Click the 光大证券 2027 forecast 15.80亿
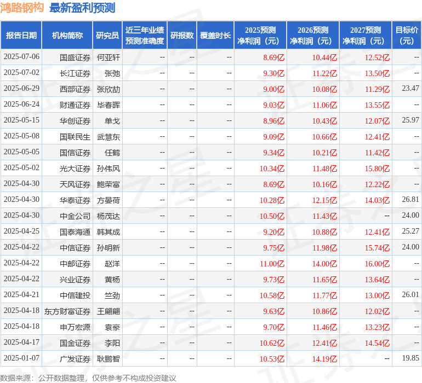The width and height of the screenshot is (422, 383). [377, 169]
